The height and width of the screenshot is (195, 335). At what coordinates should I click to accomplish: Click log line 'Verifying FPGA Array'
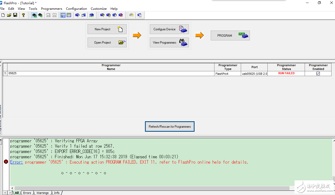click(54, 141)
